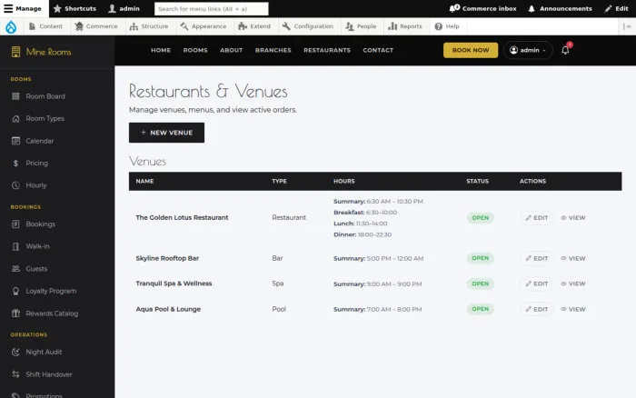Open the Content admin menu

coord(45,26)
